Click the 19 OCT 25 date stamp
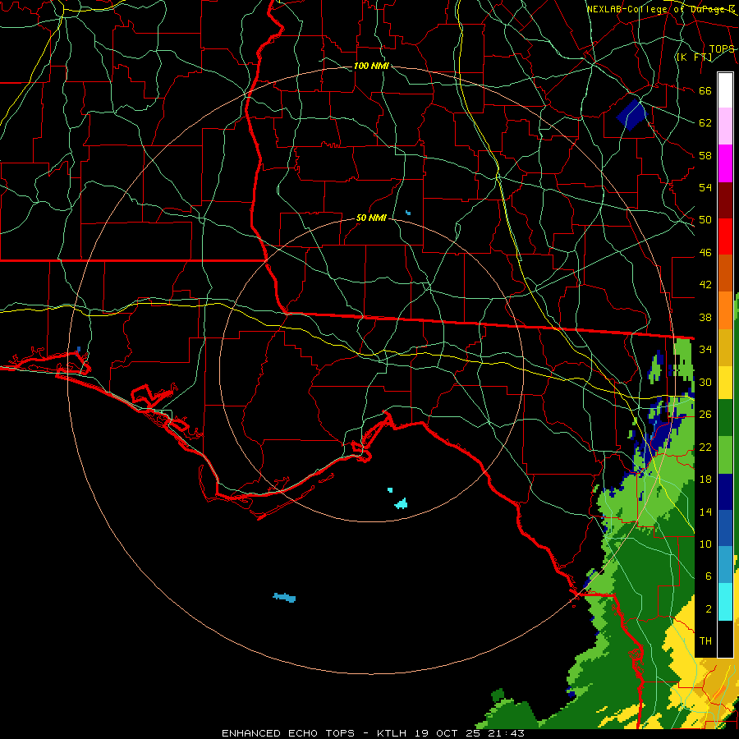 tap(449, 733)
